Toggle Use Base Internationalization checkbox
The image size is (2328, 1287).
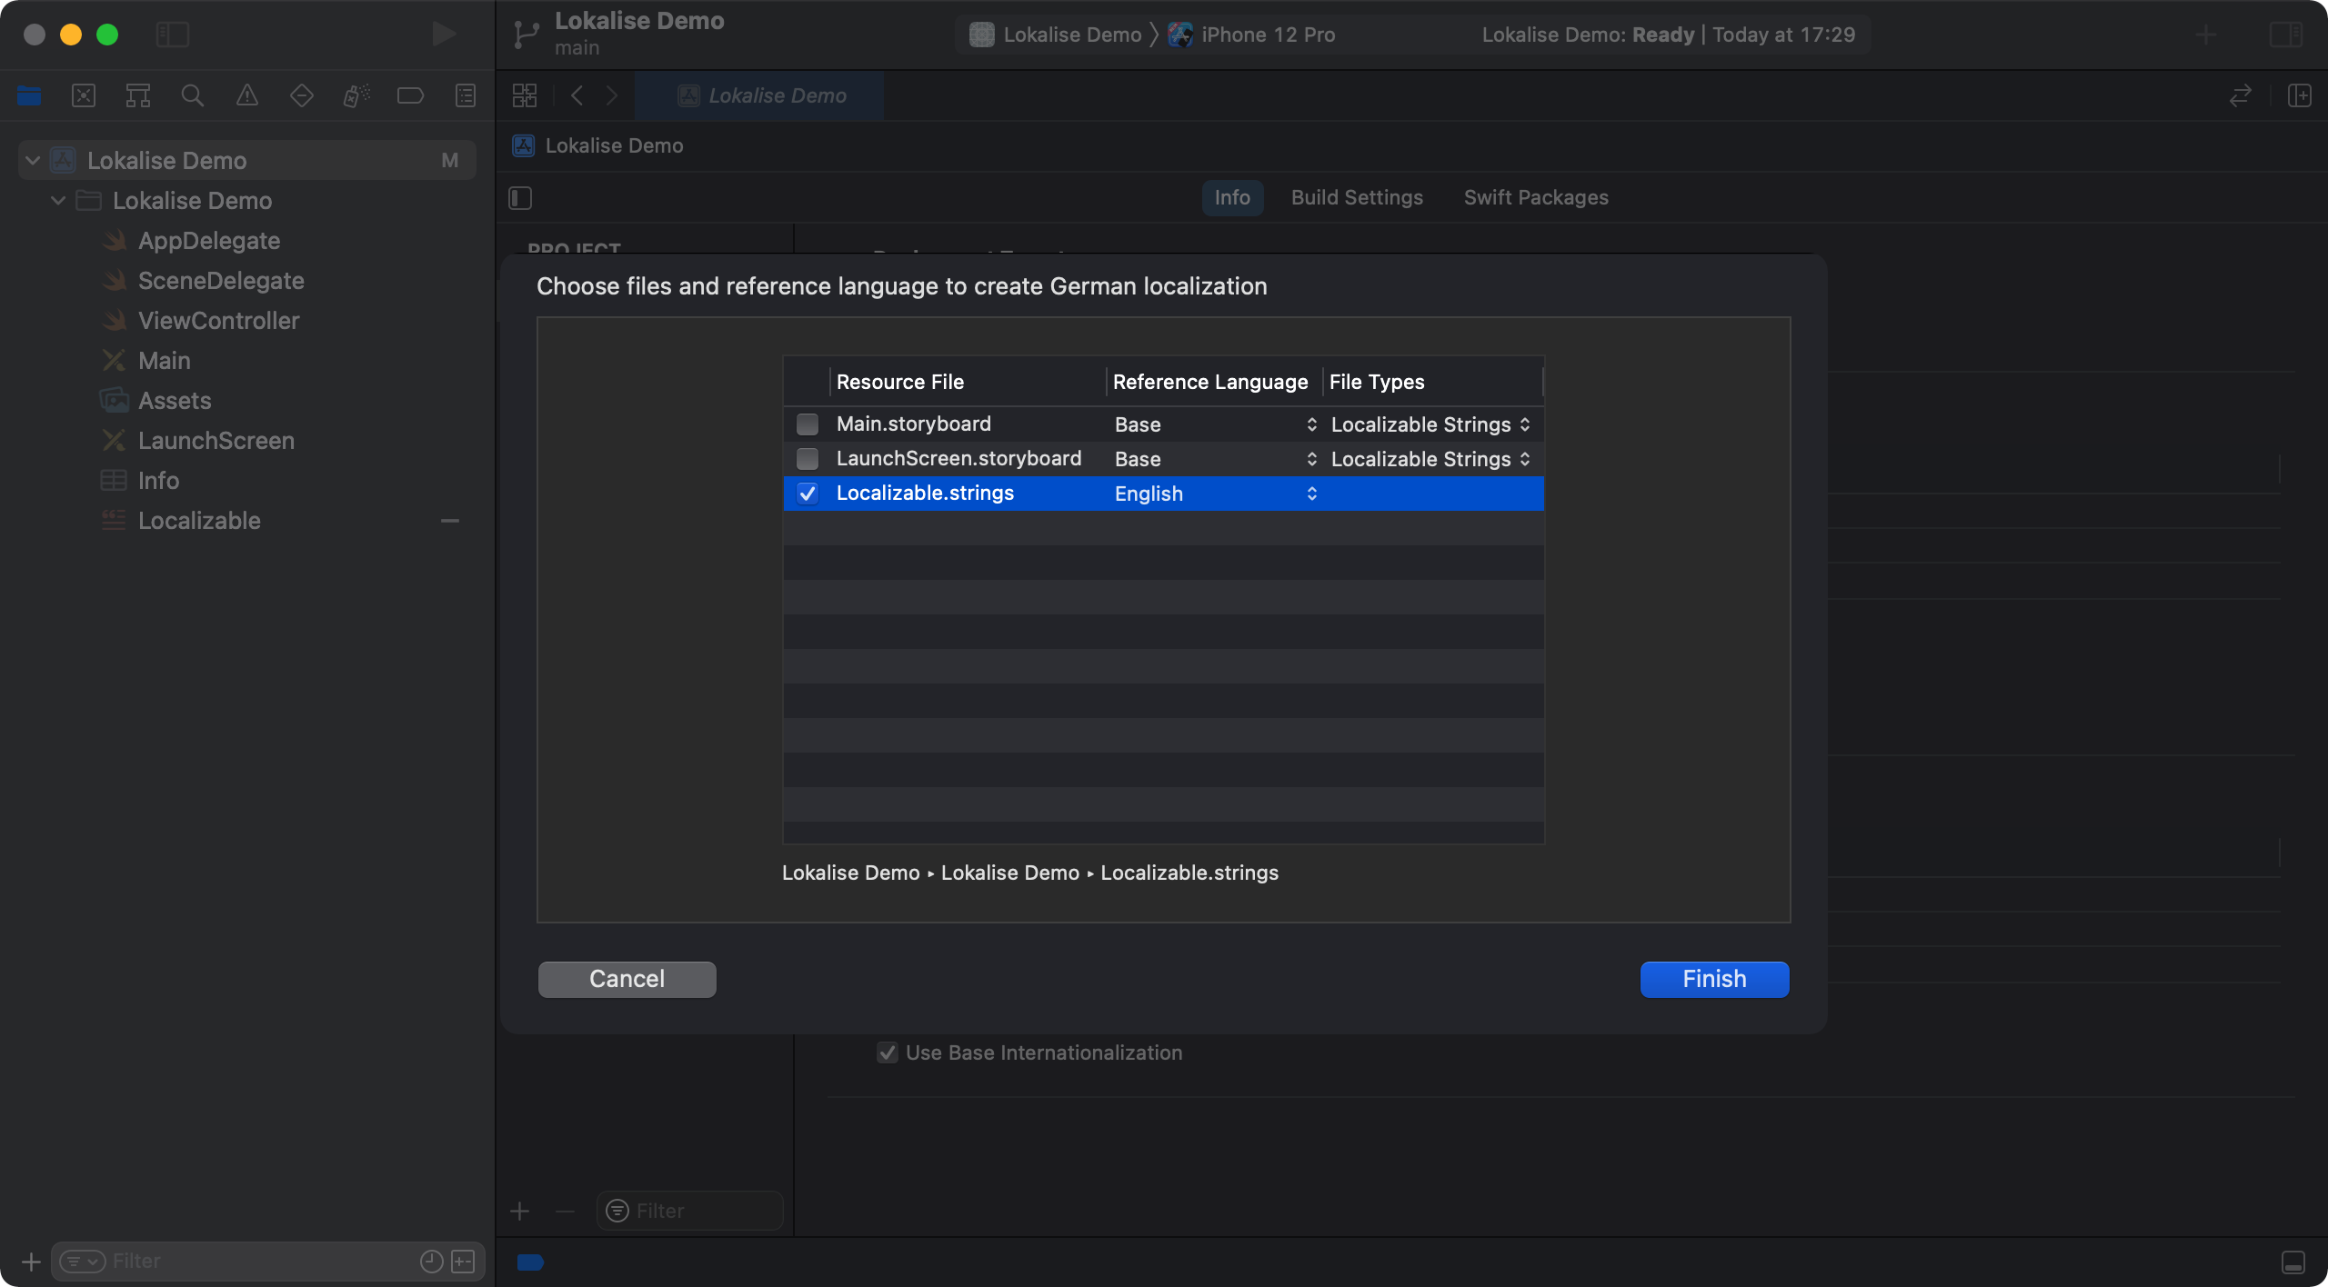point(888,1053)
